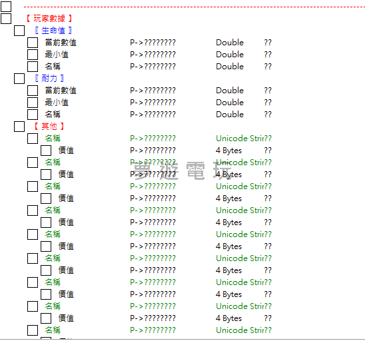Image resolution: width=365 pixels, height=341 pixels.
Task: Click 4 Bytes type of first 價值 row
Action: tap(229, 151)
